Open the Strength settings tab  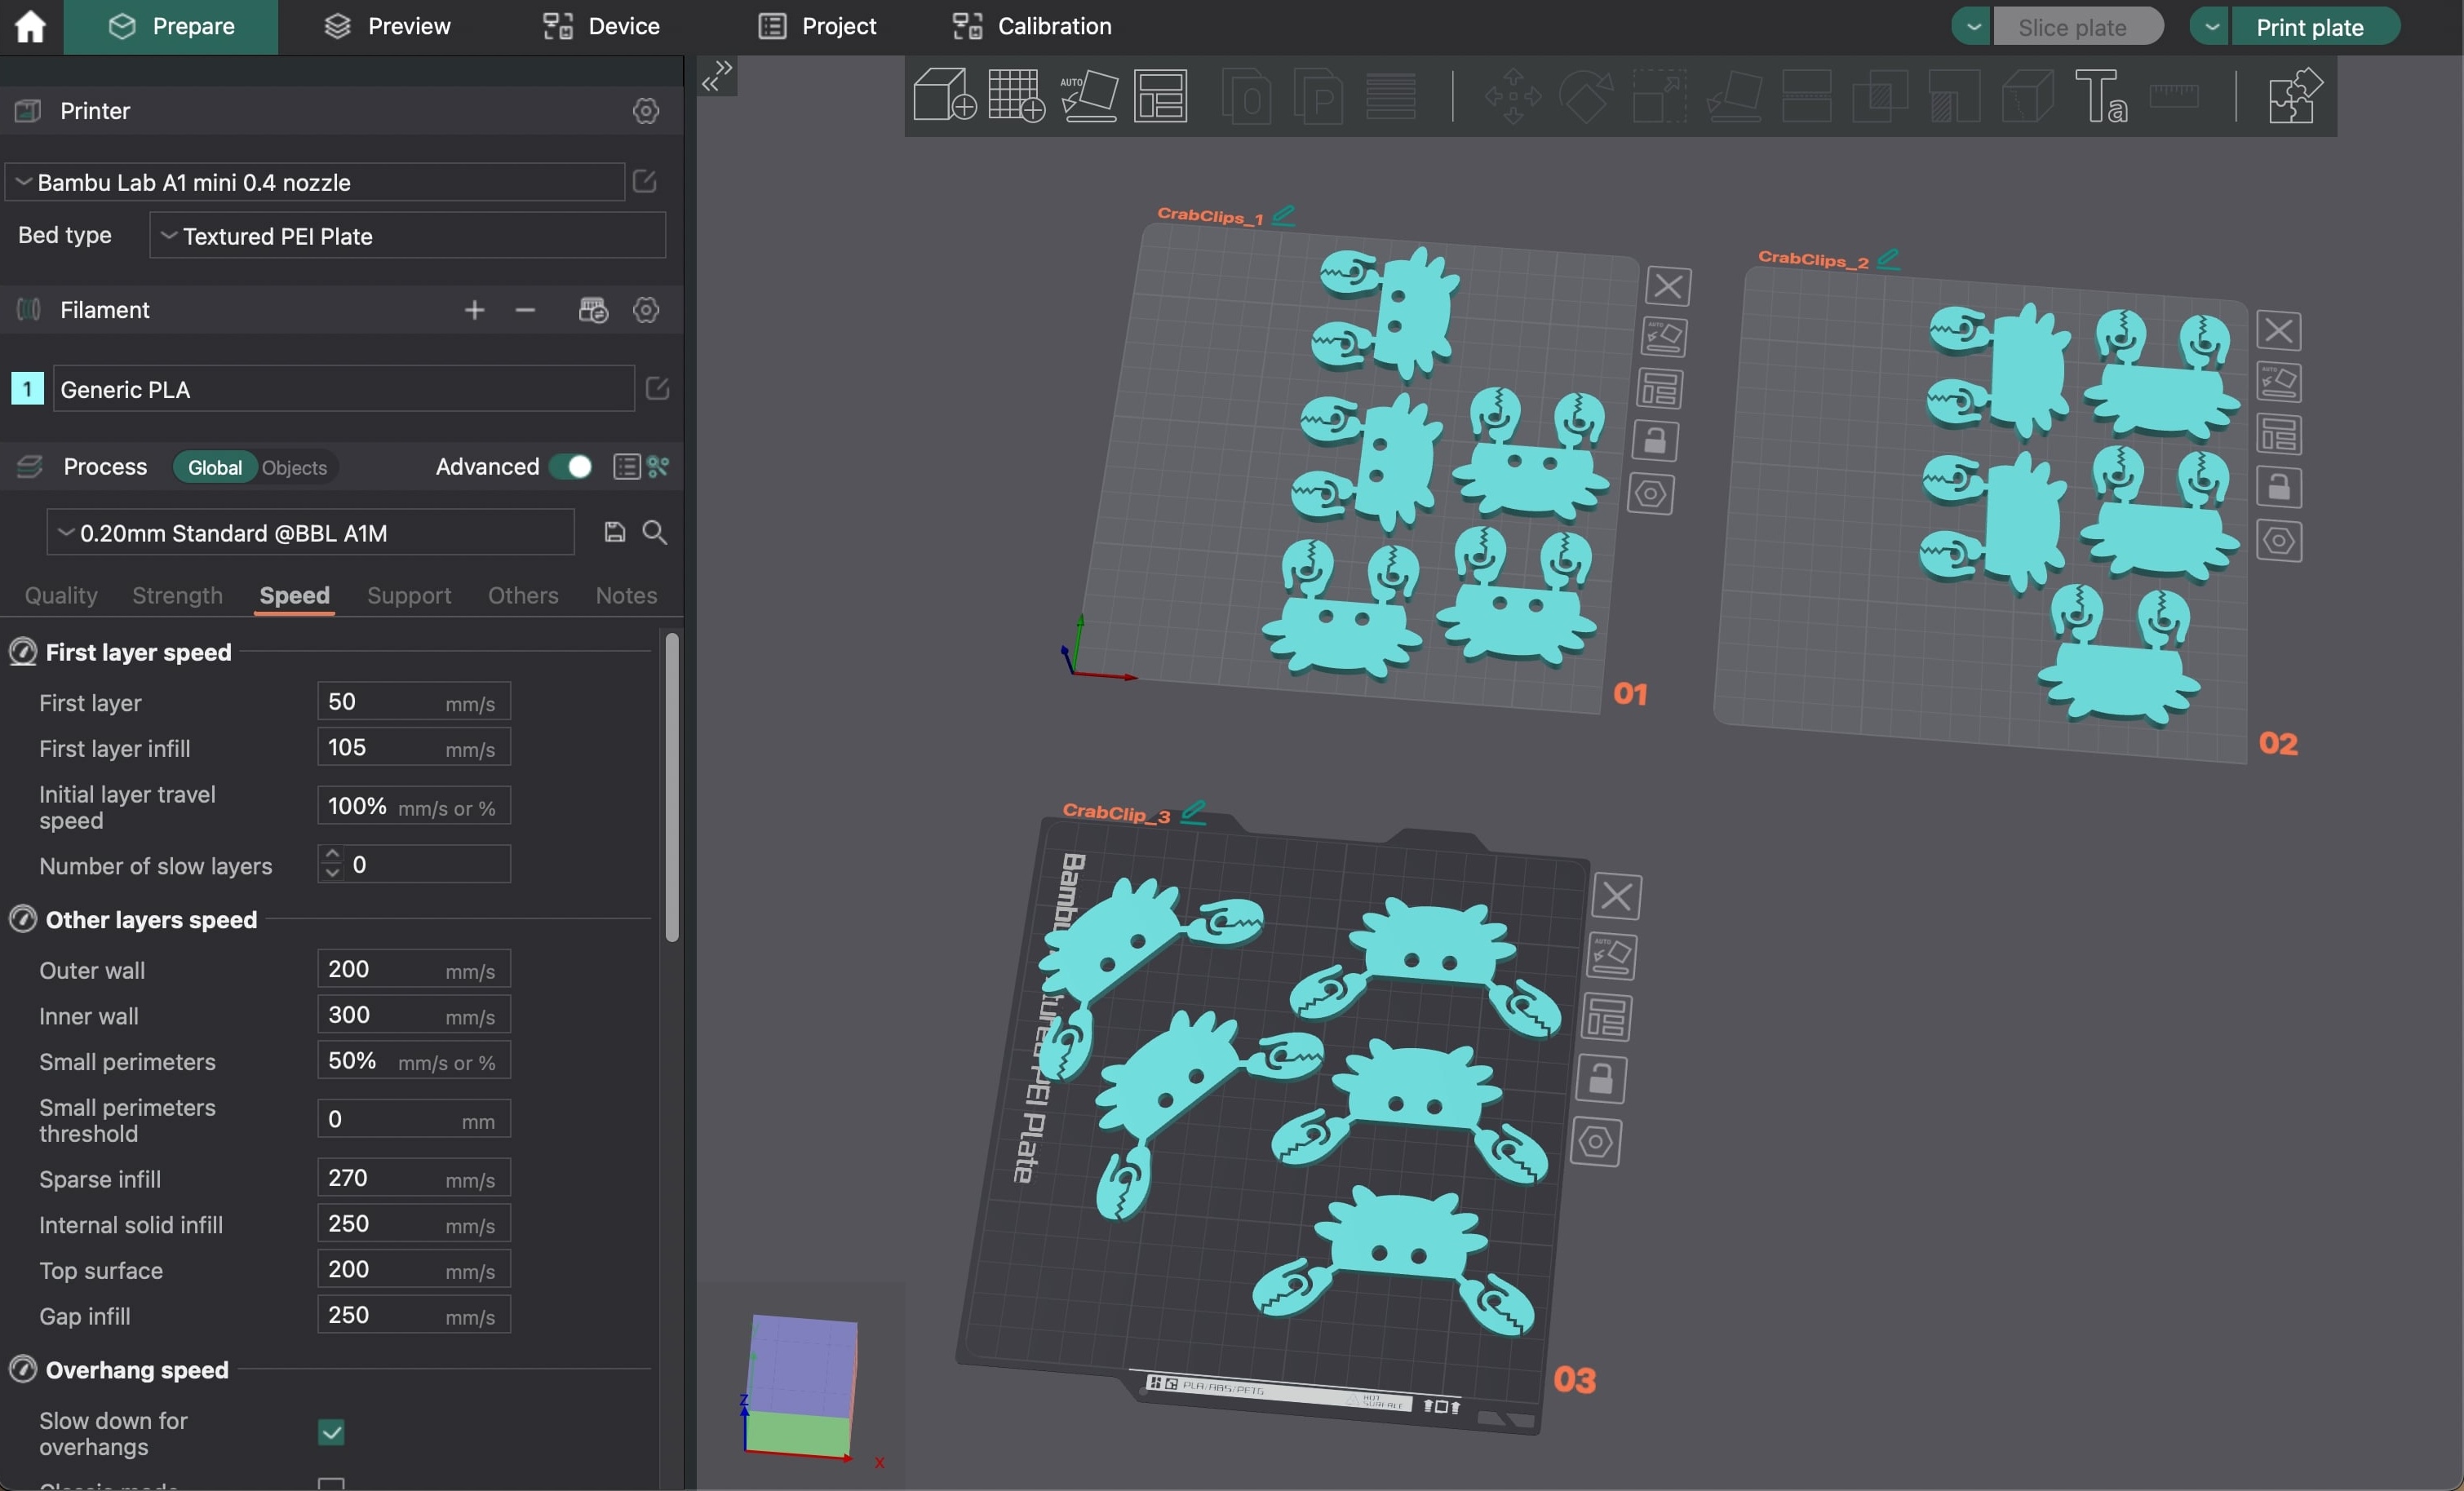pyautogui.click(x=177, y=596)
